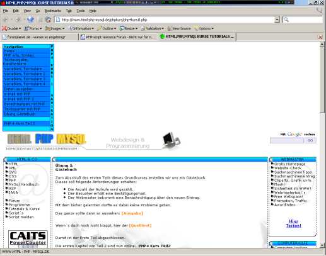Open the Forum link in left sidebar
Viewport: 326px width, 256px height.
point(15,201)
